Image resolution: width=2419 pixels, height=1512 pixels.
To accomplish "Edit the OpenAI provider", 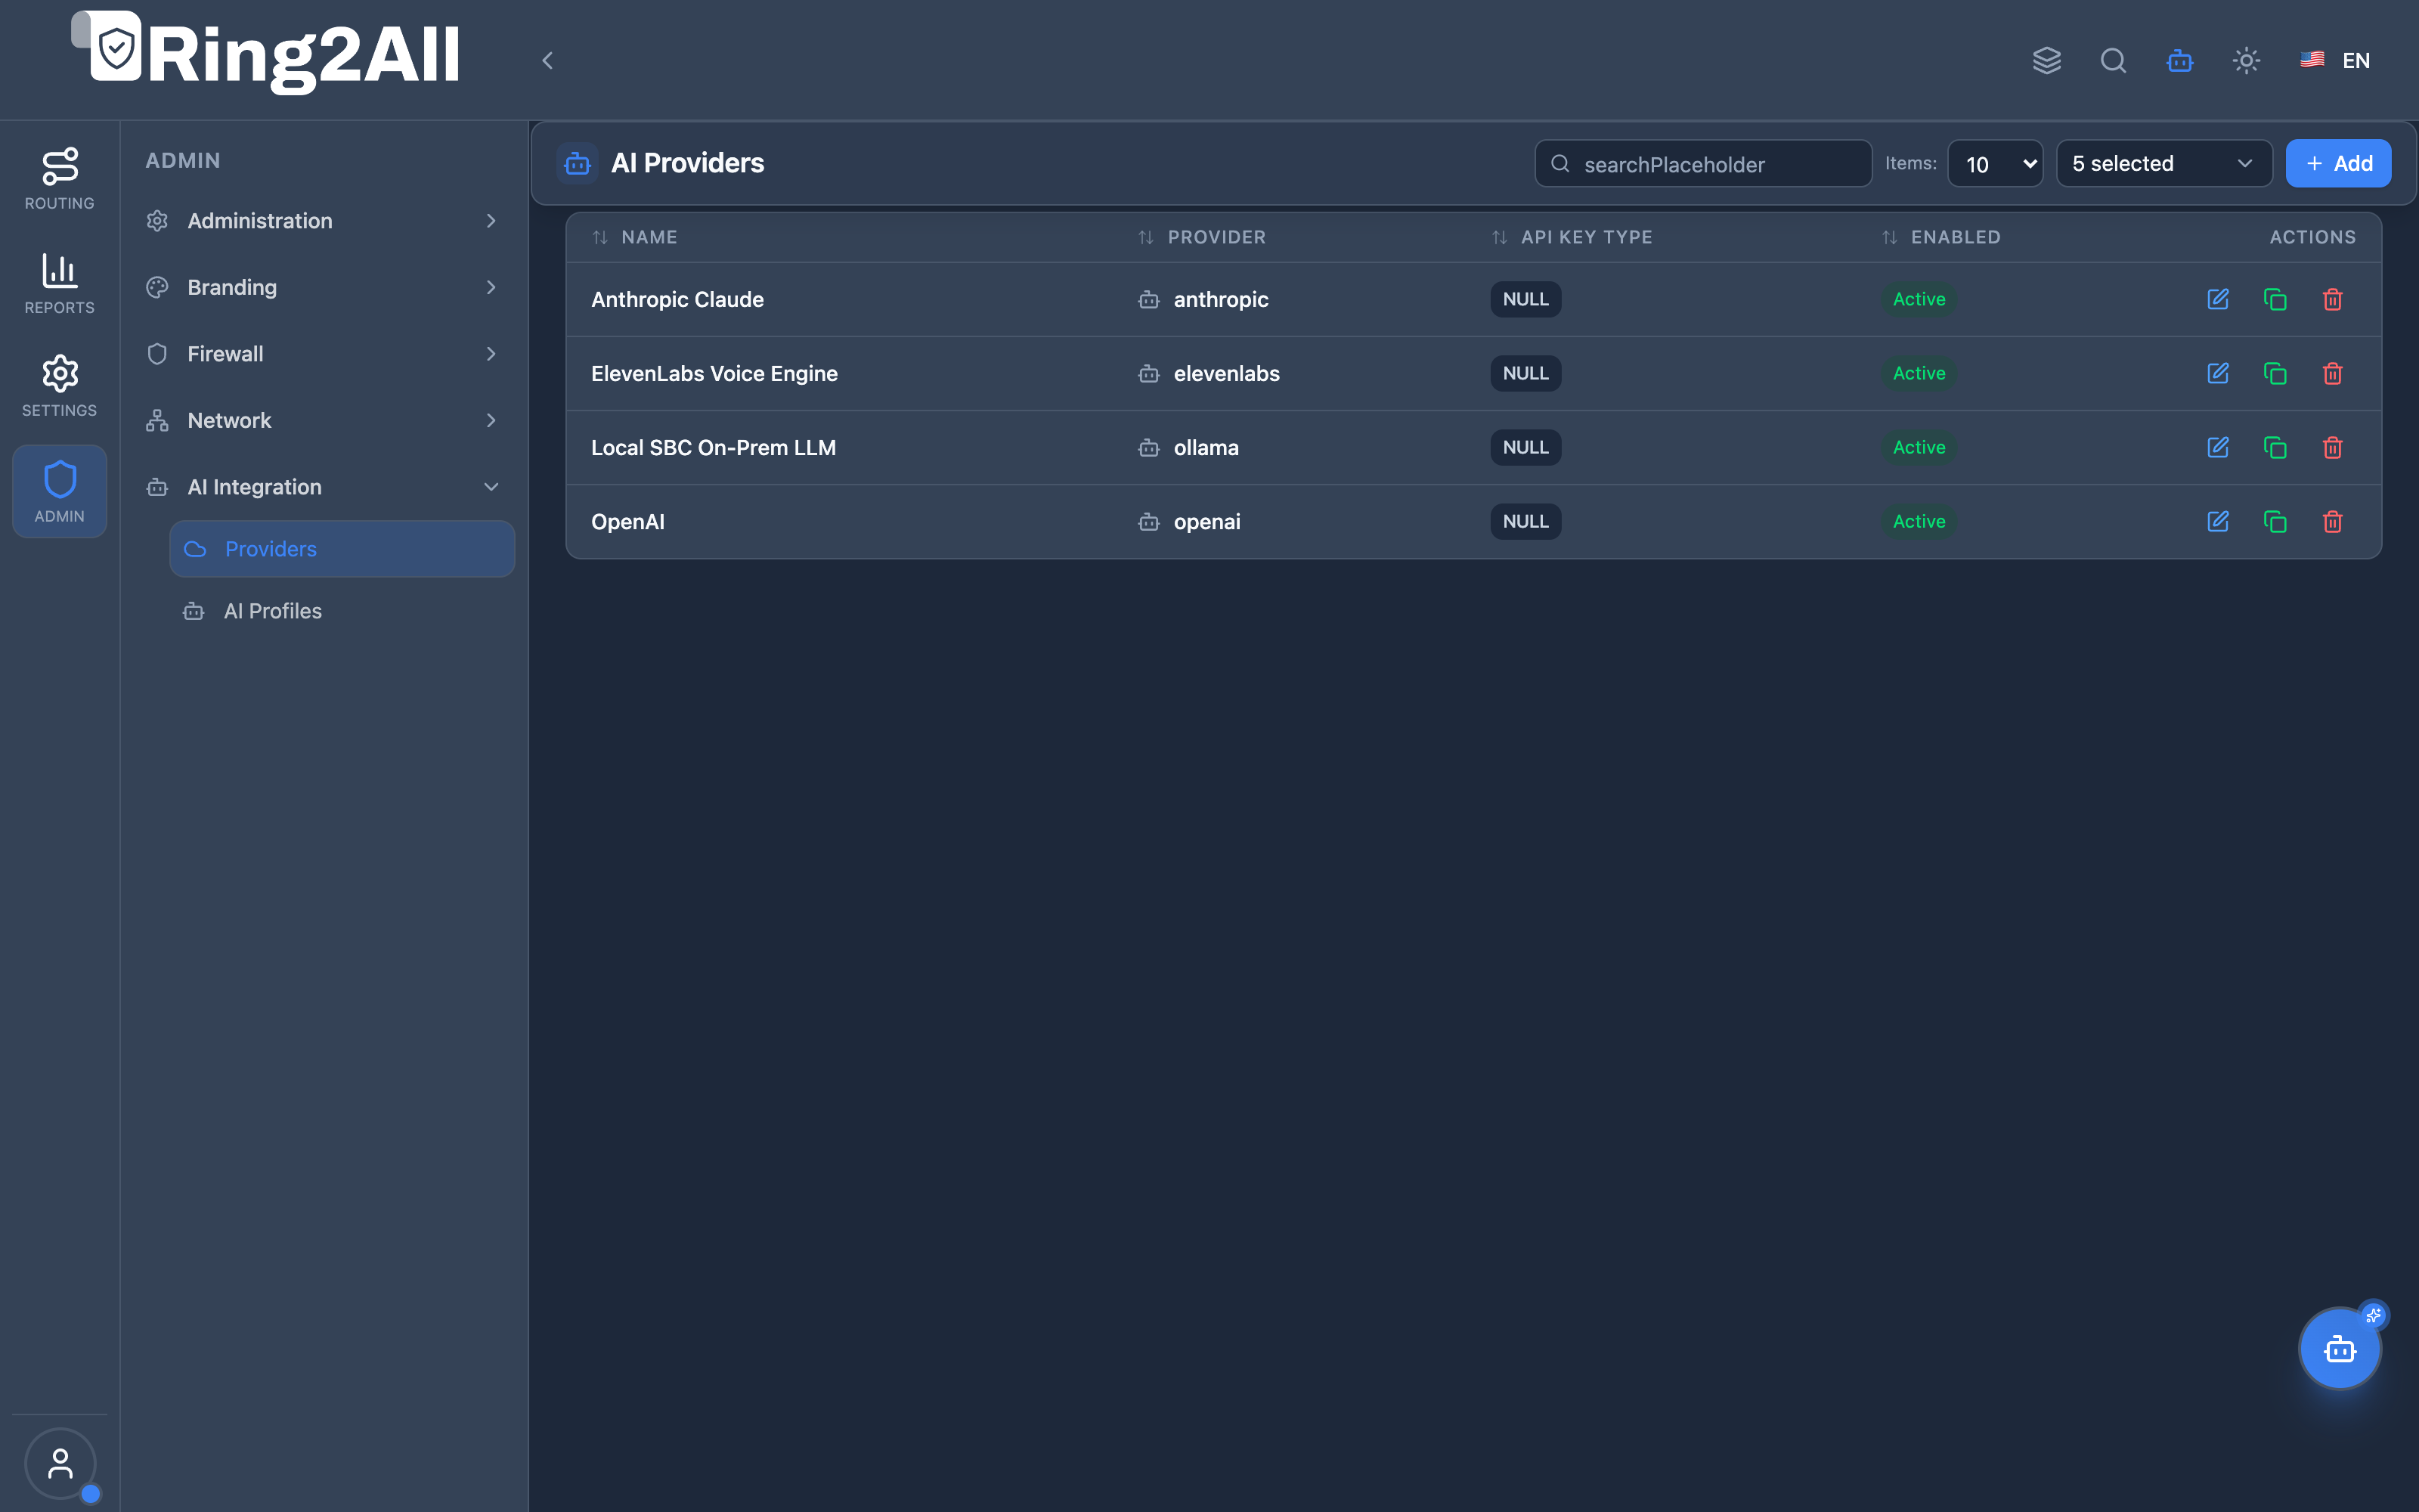I will click(2217, 521).
